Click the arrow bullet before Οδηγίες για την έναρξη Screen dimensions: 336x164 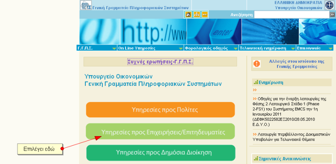255,99
